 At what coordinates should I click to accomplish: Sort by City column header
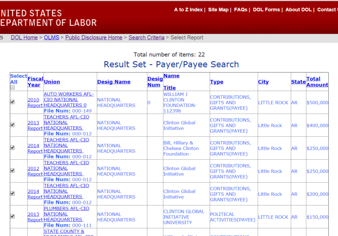[x=263, y=82]
